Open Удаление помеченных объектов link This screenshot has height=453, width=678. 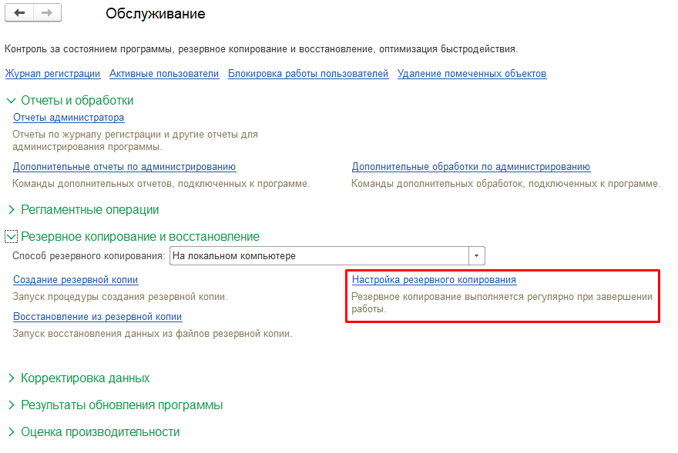(x=472, y=74)
